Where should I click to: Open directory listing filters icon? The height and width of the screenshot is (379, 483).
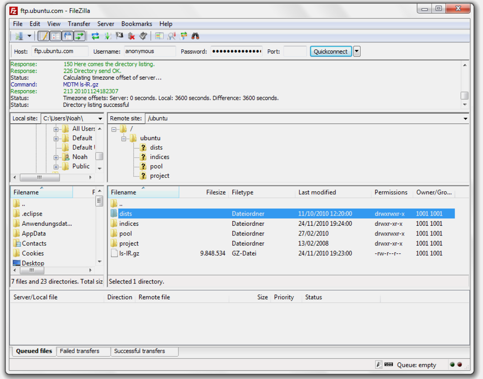click(159, 36)
